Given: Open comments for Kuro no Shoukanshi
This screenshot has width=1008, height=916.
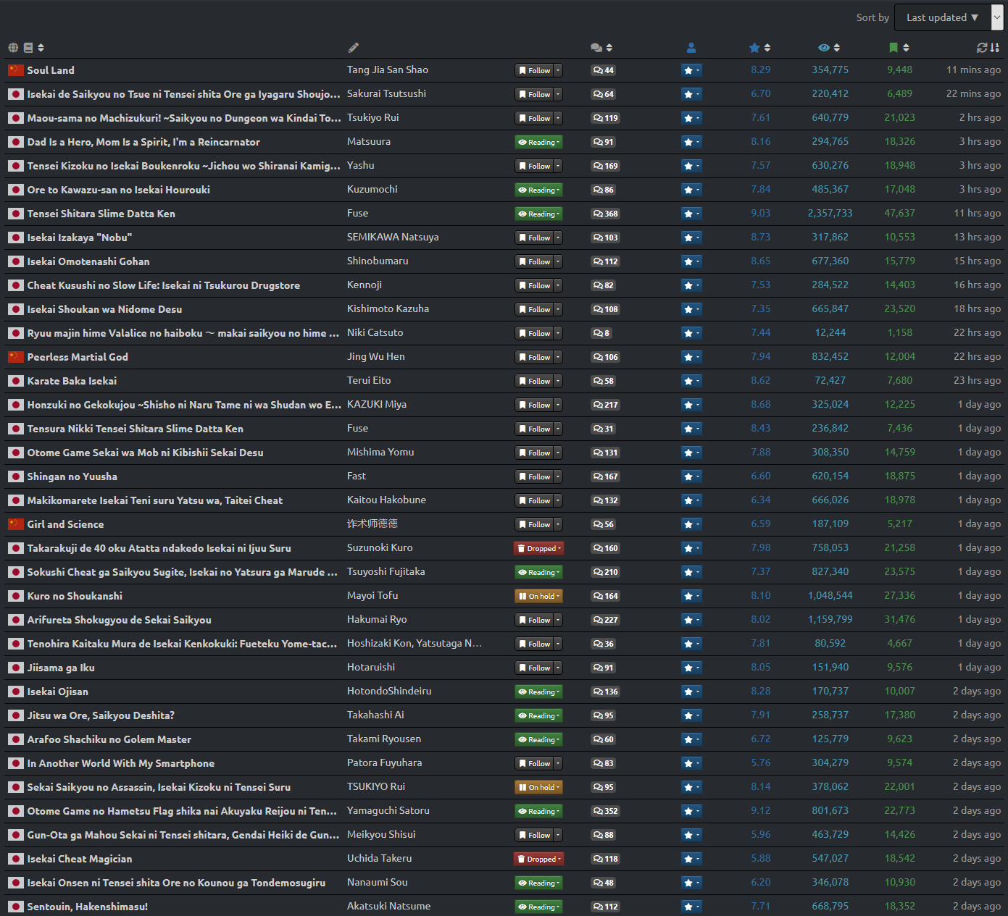Looking at the screenshot, I should pos(605,596).
